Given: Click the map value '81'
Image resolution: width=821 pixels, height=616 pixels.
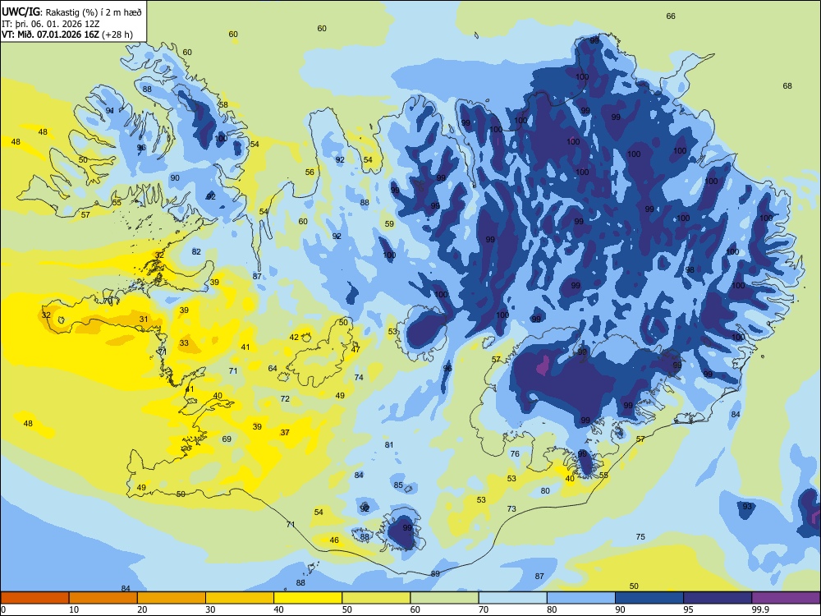Looking at the screenshot, I should 389,445.
